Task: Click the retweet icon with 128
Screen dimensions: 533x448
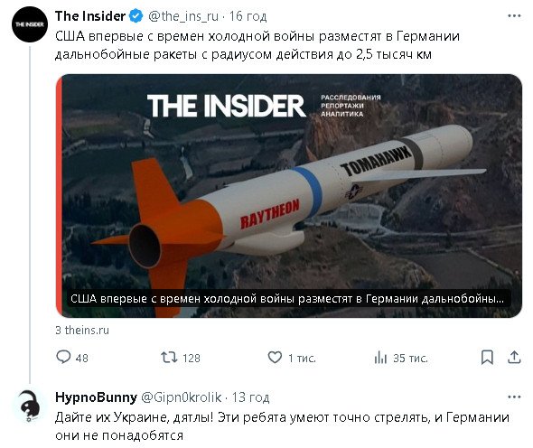Action: coord(169,358)
